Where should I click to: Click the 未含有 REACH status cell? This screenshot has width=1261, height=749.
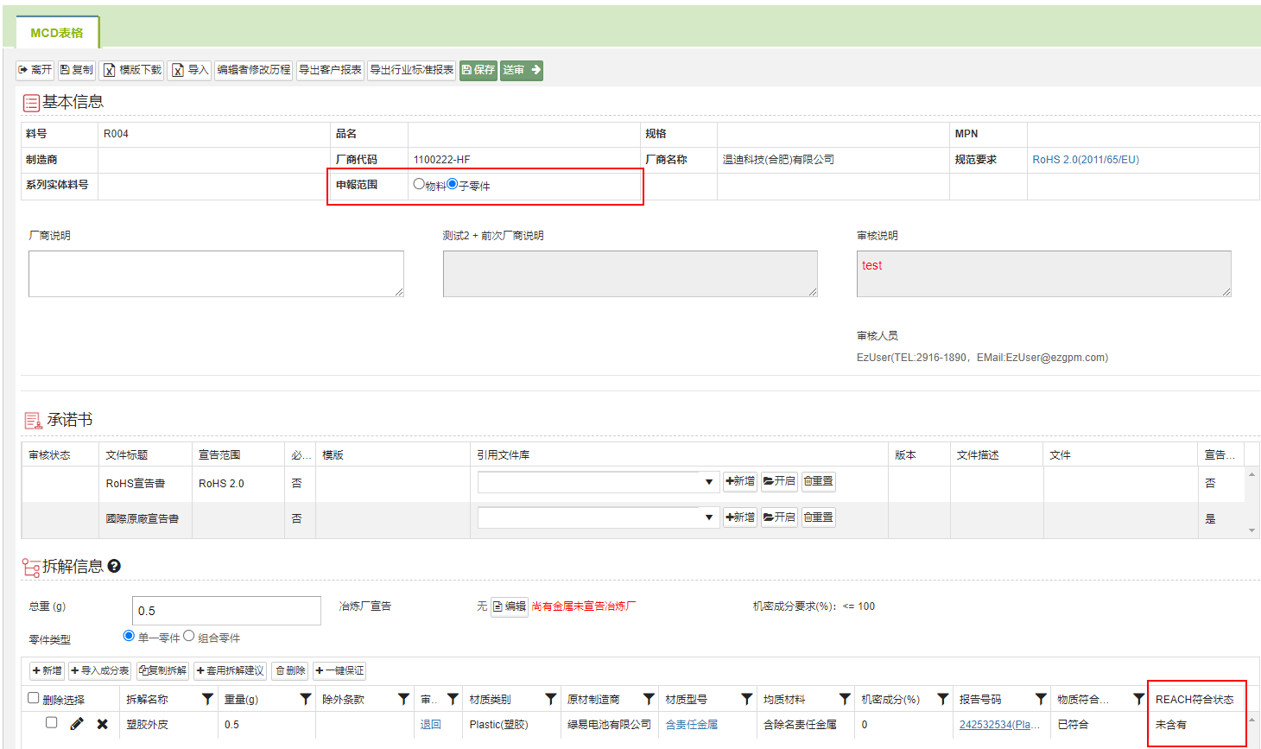coord(1171,725)
